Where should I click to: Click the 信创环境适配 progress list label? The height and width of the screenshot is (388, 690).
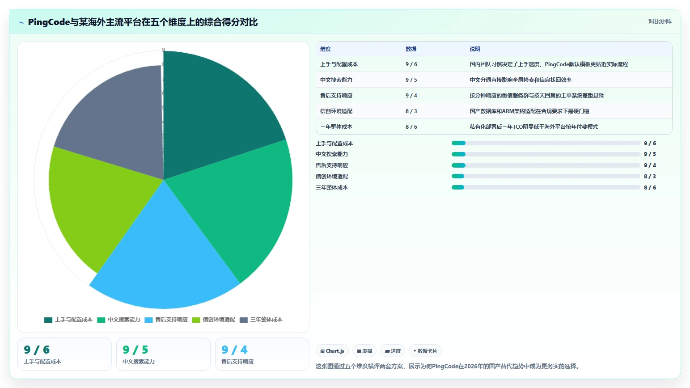click(332, 177)
